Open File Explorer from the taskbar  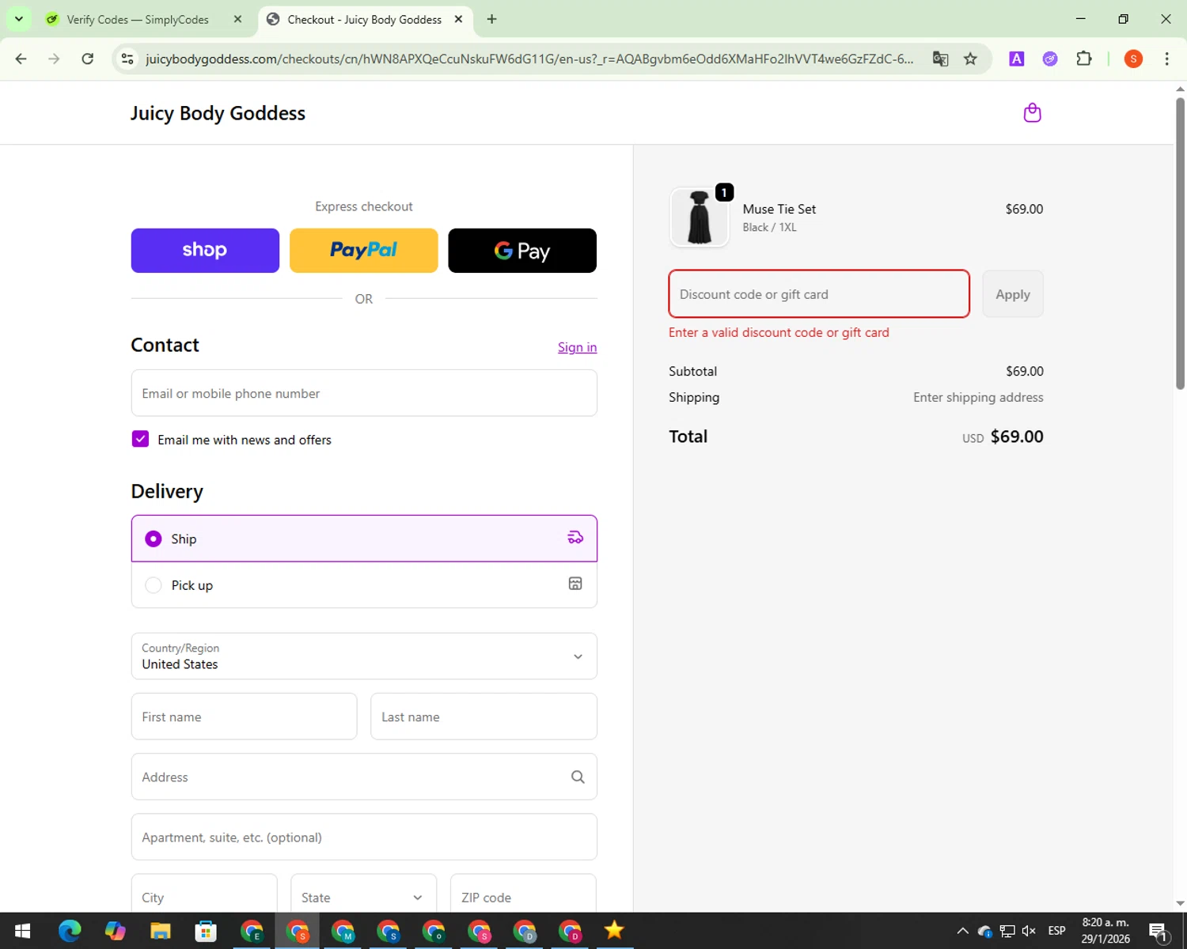pyautogui.click(x=161, y=931)
